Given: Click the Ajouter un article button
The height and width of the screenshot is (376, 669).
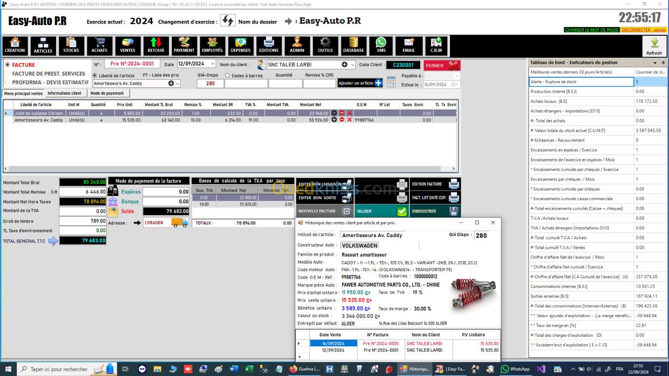Looking at the screenshot, I should [x=360, y=83].
